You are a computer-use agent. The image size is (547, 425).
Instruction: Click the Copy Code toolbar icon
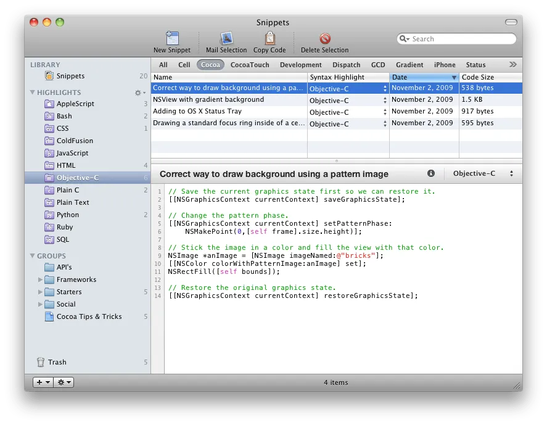click(269, 38)
